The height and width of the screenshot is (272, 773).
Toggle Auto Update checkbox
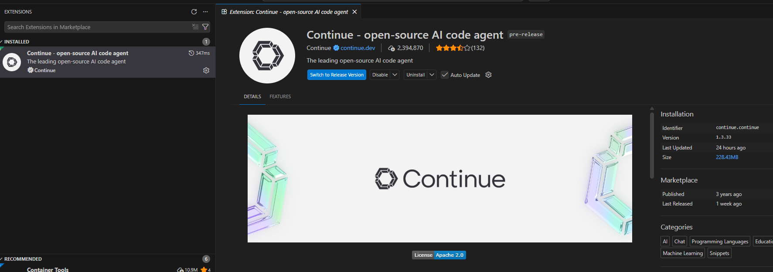(445, 75)
